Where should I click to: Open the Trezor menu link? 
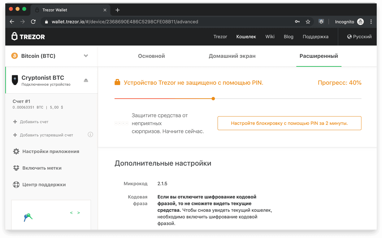pyautogui.click(x=220, y=36)
